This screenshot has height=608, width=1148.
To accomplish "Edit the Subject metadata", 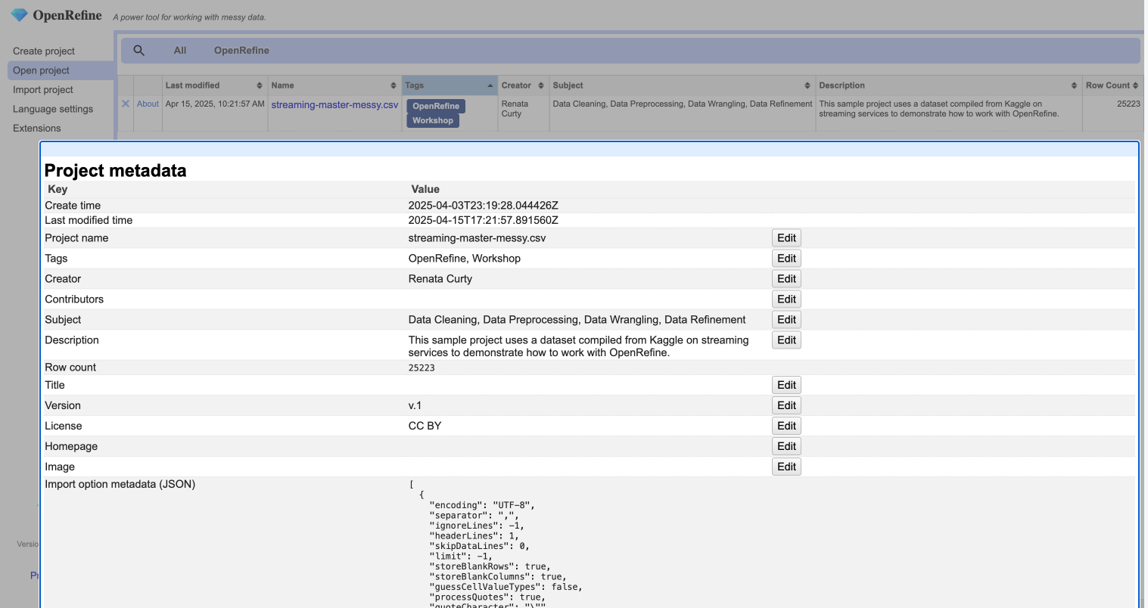I will coord(786,319).
